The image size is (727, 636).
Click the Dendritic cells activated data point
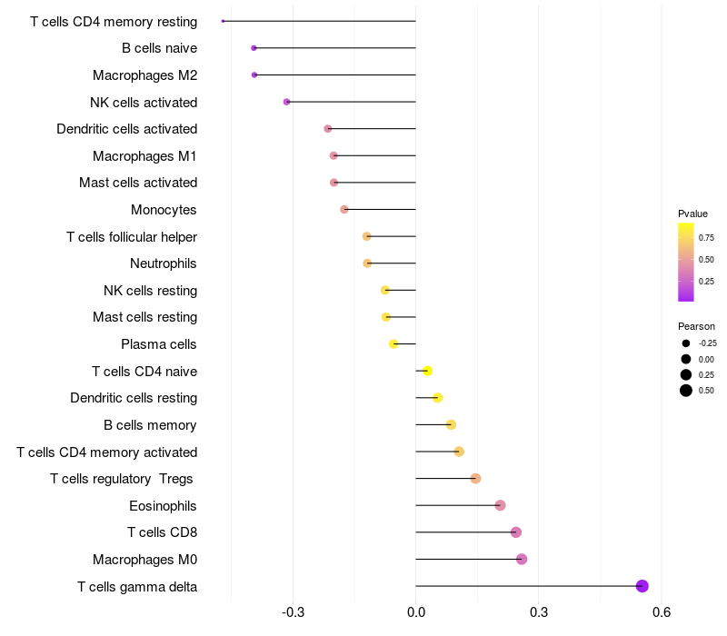click(x=328, y=129)
